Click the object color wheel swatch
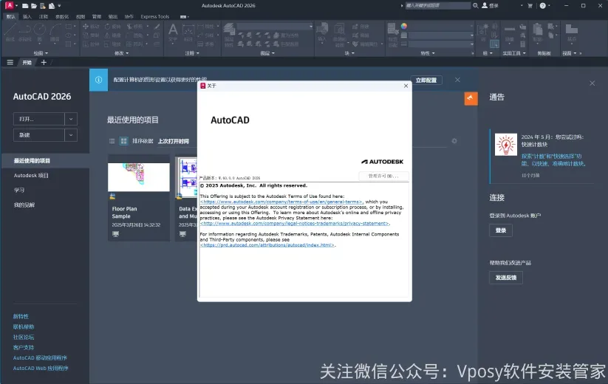Screen dimensions: 608x384 click(404, 26)
